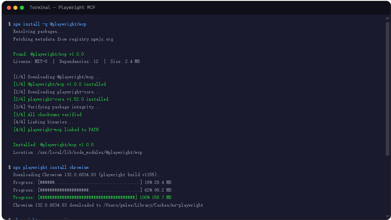Viewport: 391px width, 220px height.
Task: Click '[3/4] All checksums verified' line
Action: click(47, 114)
